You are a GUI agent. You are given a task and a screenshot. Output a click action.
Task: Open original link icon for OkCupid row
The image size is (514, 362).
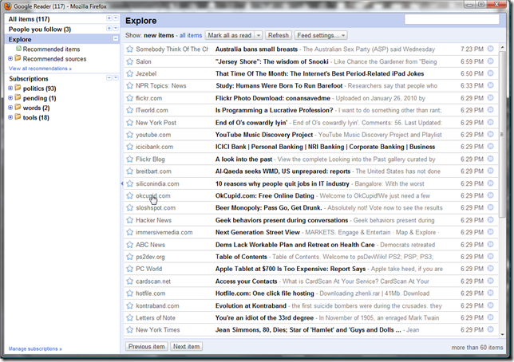490,195
